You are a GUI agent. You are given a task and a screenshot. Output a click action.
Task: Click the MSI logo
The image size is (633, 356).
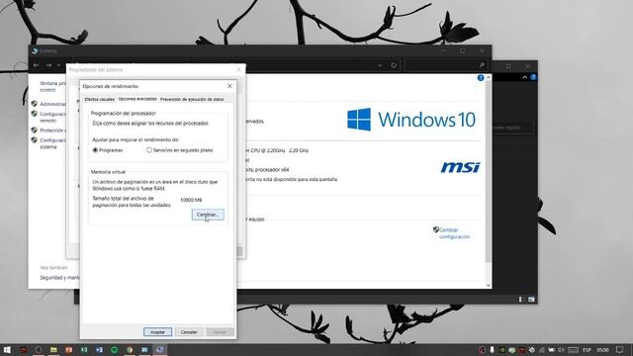coord(460,167)
